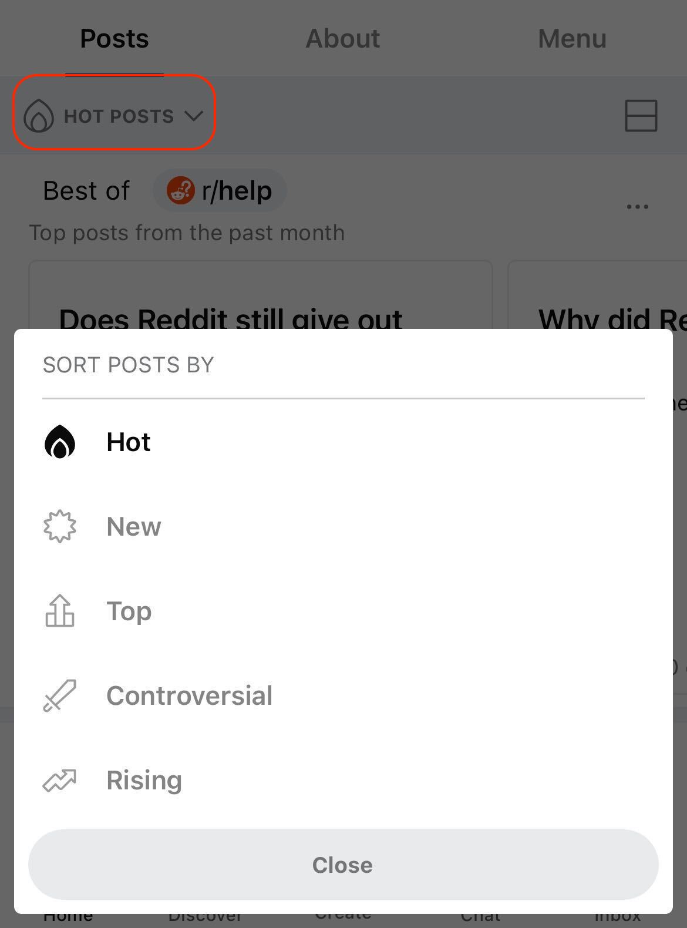Sort posts by Controversial
The width and height of the screenshot is (687, 928).
click(x=343, y=695)
